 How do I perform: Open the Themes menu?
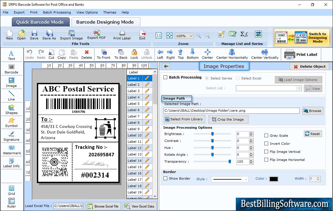coord(110,12)
